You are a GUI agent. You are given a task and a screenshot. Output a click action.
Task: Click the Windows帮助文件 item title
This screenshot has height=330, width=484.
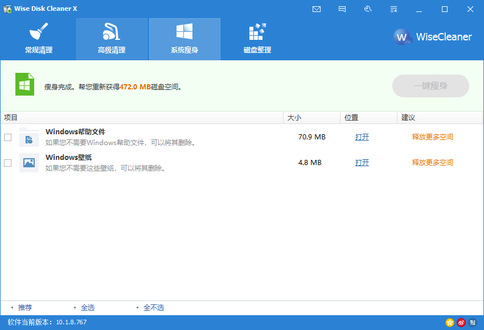click(x=75, y=131)
